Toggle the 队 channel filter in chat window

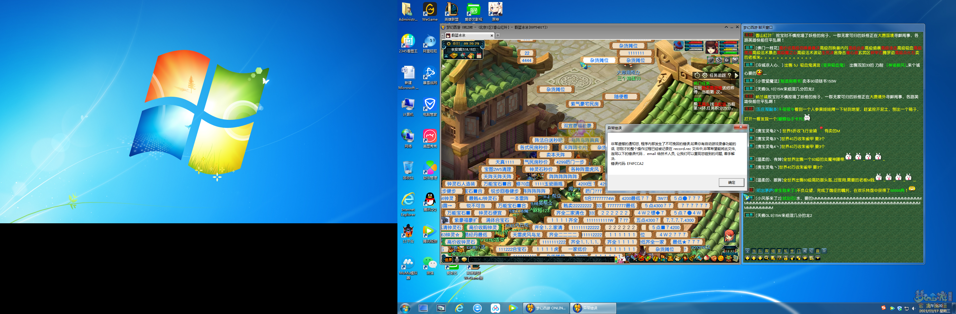[760, 251]
